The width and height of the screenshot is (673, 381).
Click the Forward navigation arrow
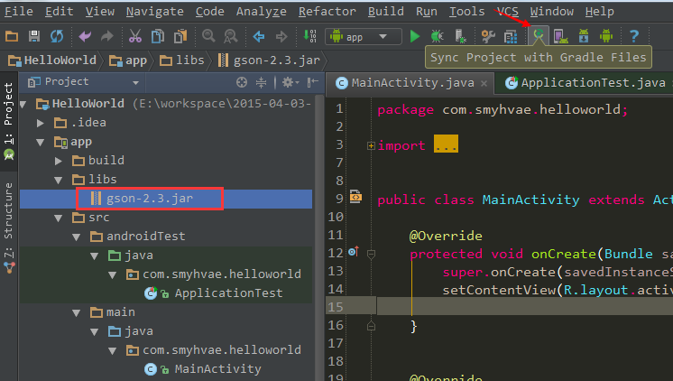coord(281,36)
